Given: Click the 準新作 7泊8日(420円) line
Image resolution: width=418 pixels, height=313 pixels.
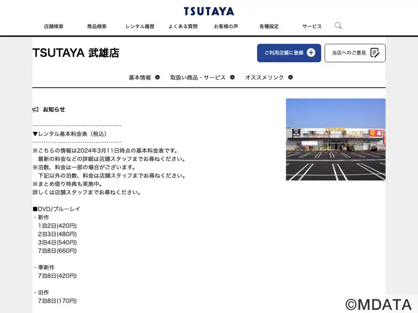Looking at the screenshot, I should click(57, 276).
